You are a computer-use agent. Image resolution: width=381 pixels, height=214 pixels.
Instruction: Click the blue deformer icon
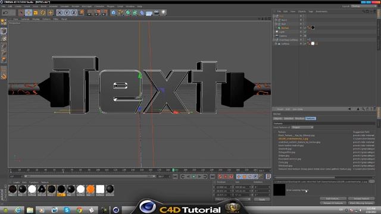[x=142, y=12]
